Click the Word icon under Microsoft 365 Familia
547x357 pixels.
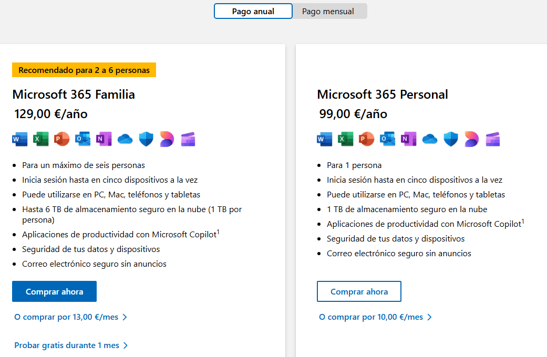(19, 139)
